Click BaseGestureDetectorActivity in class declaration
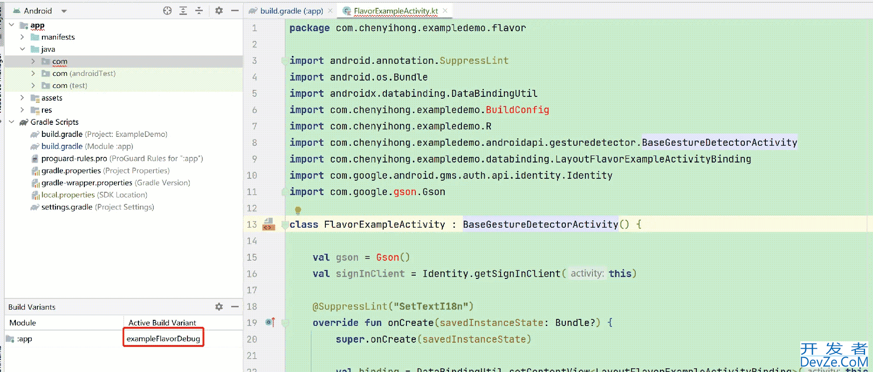Image resolution: width=873 pixels, height=372 pixels. (541, 224)
